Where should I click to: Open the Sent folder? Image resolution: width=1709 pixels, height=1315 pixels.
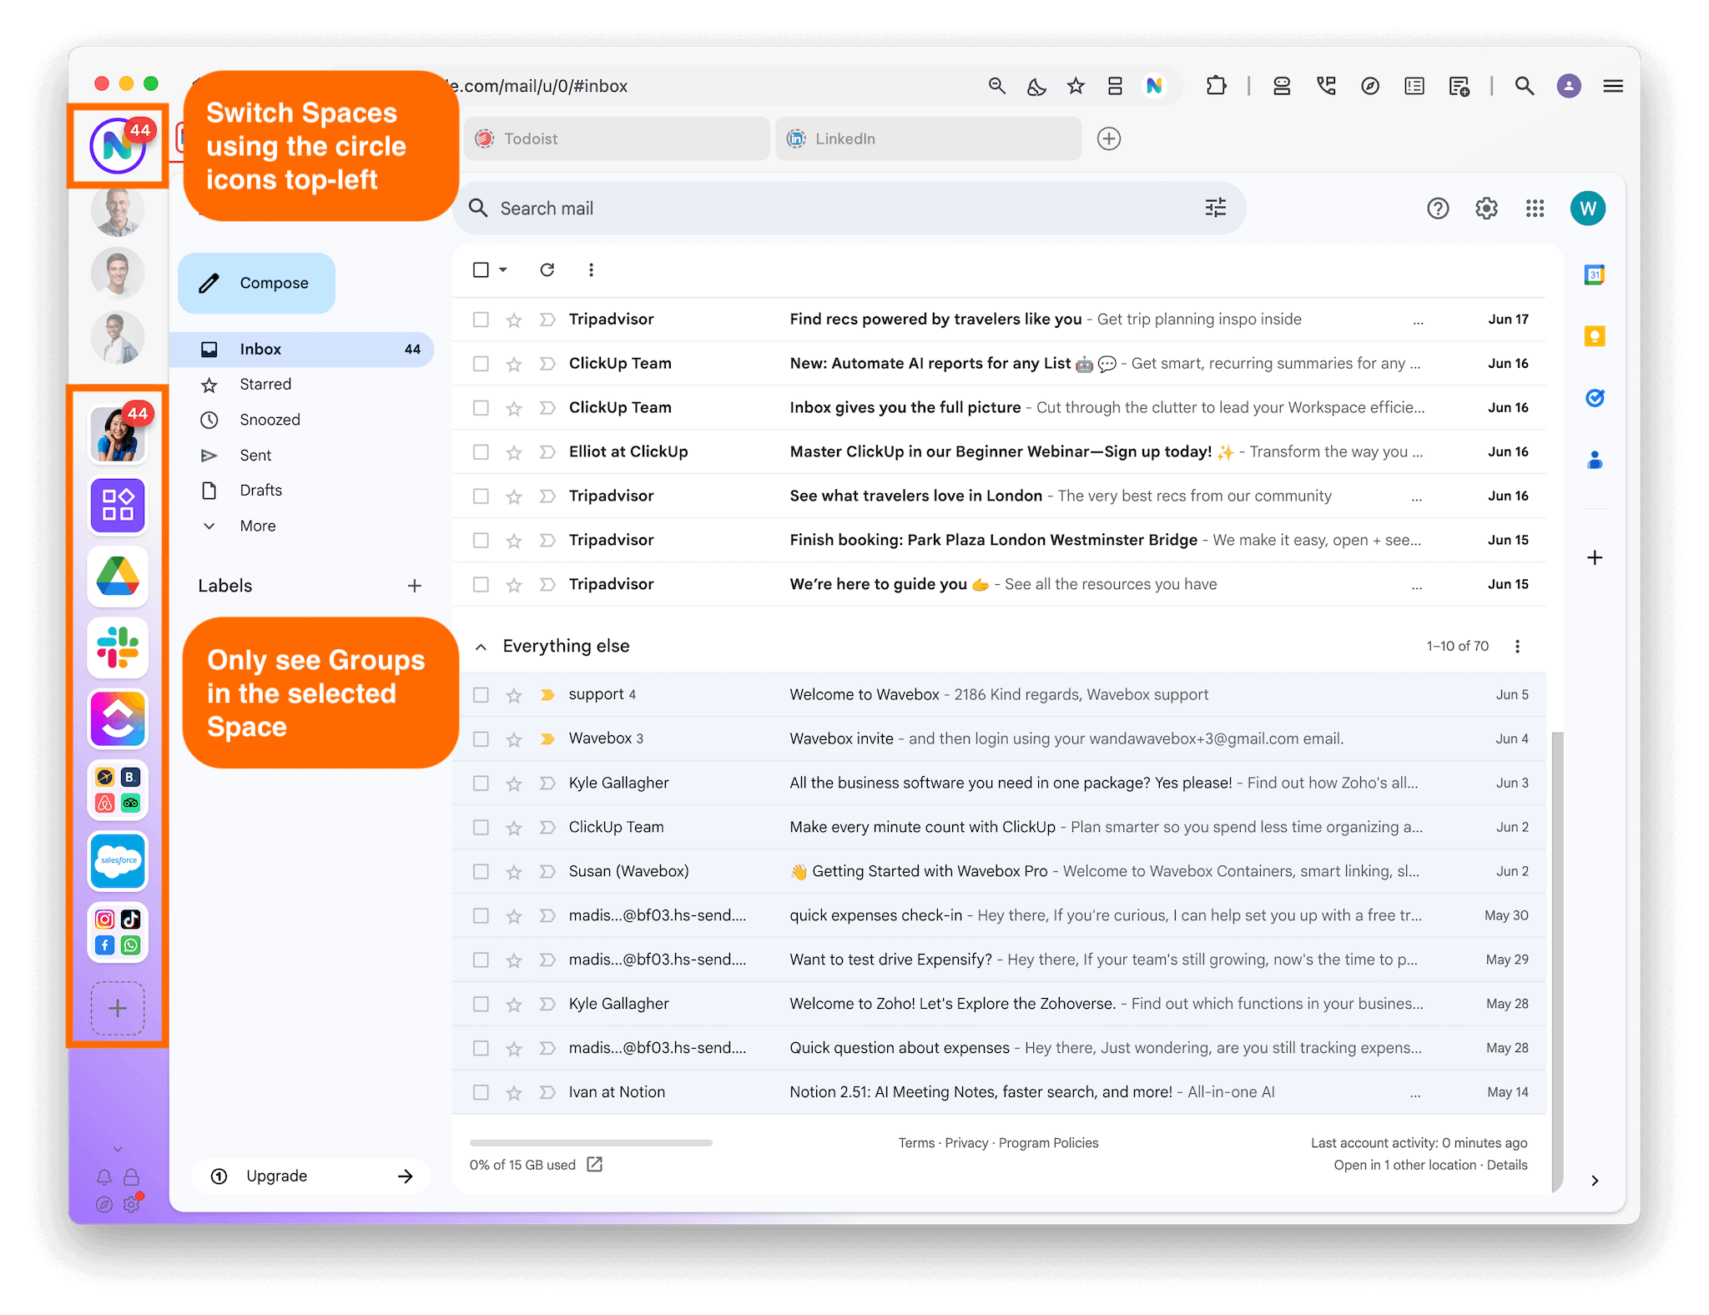pyautogui.click(x=255, y=455)
